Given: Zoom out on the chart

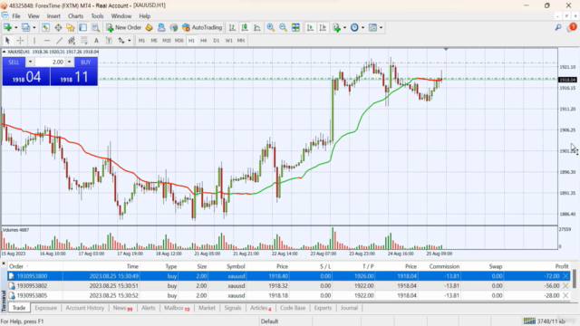Looking at the screenshot, I should pyautogui.click(x=283, y=27).
